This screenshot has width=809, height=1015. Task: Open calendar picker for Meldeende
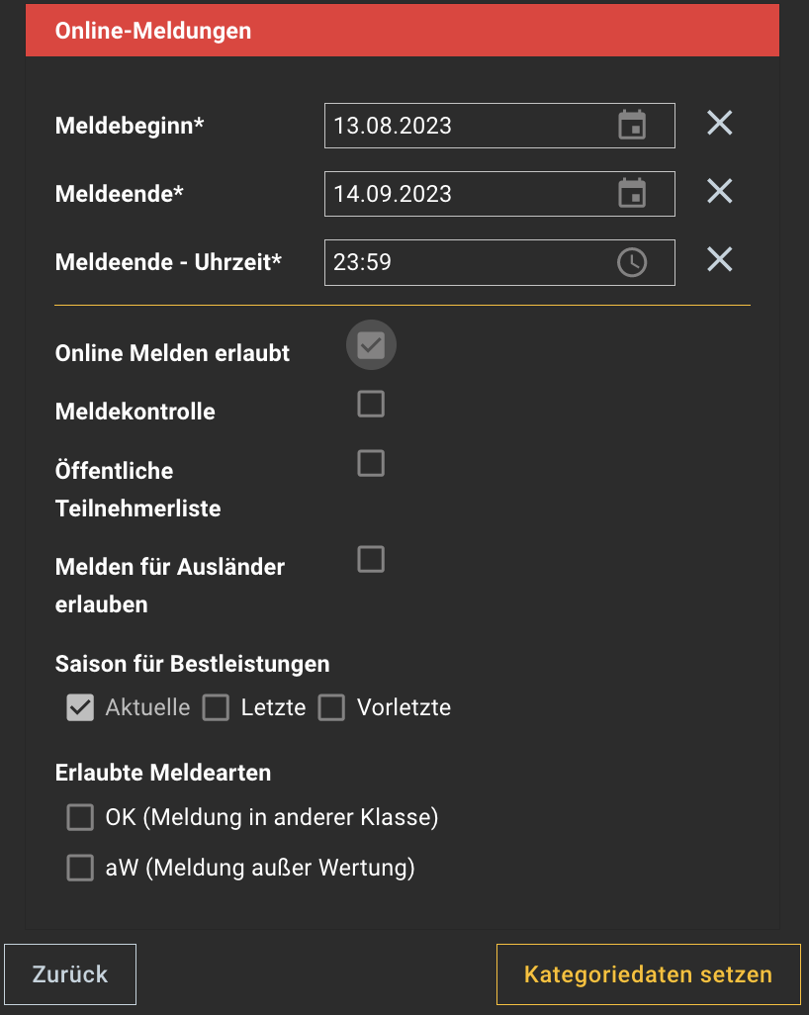(632, 193)
